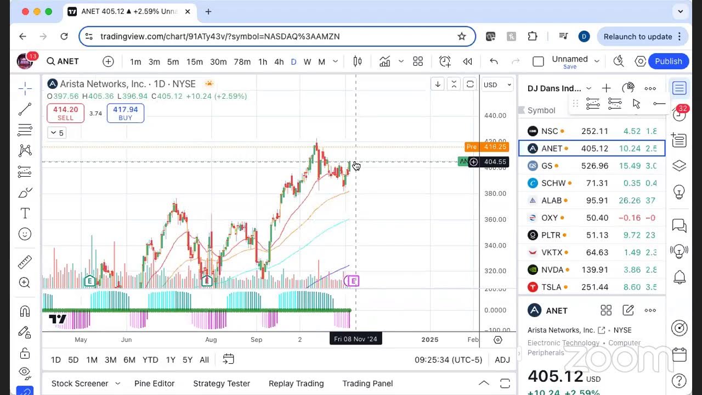Bookmark this page in Chrome

pyautogui.click(x=462, y=36)
